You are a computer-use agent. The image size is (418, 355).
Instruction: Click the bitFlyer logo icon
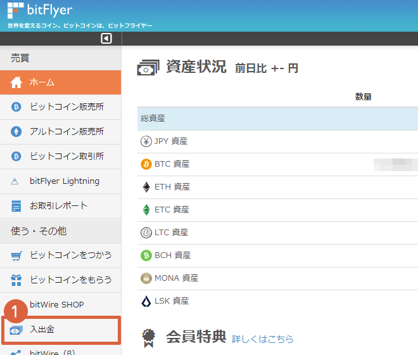point(15,10)
